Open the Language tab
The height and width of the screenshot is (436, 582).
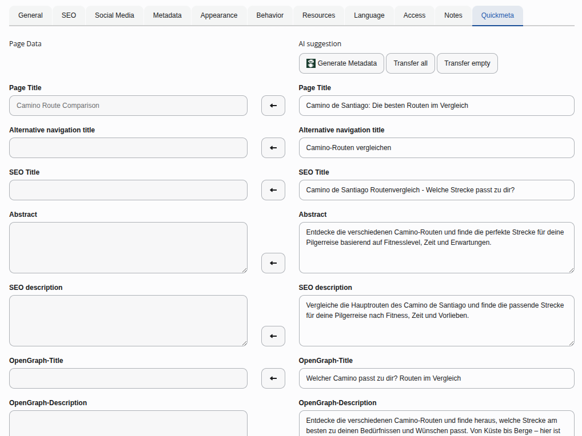tap(369, 15)
